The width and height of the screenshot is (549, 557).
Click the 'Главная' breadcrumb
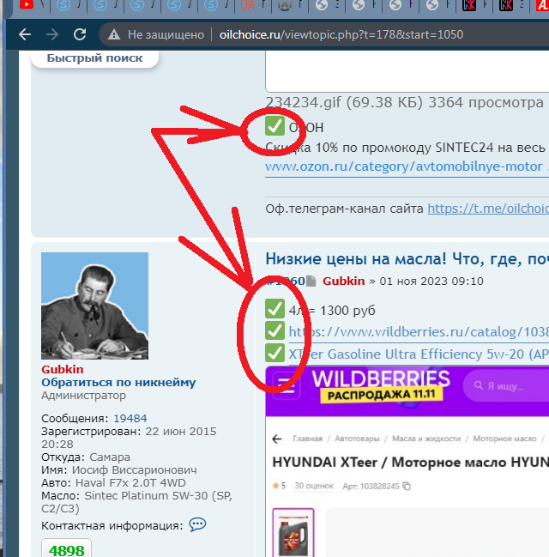pos(307,439)
